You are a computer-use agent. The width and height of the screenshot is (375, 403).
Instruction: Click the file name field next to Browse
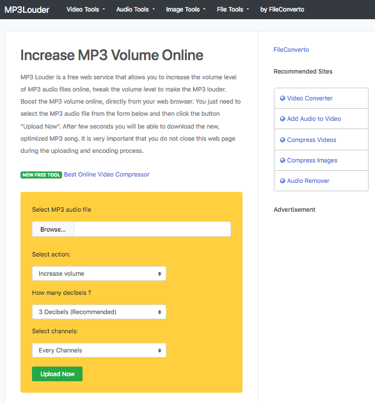[152, 229]
